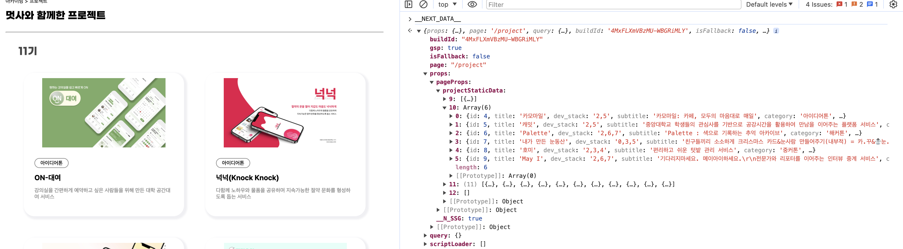This screenshot has width=903, height=249.
Task: Click the red error issues icon
Action: point(839,4)
